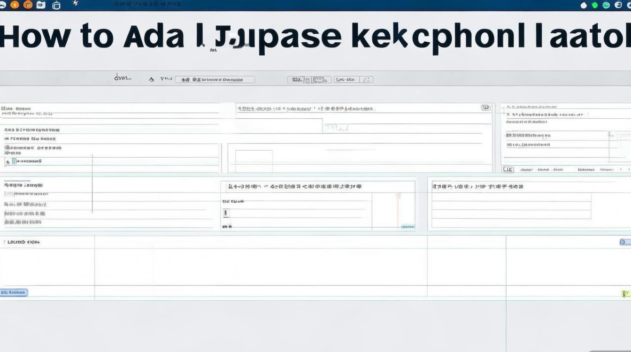Image resolution: width=631 pixels, height=352 pixels.
Task: Click the blue square icon in top-left bar
Action: (41, 5)
